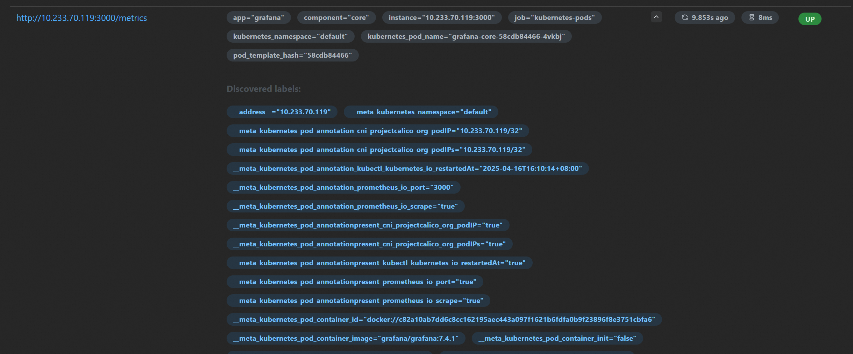Click the green UP status badge

pos(810,19)
